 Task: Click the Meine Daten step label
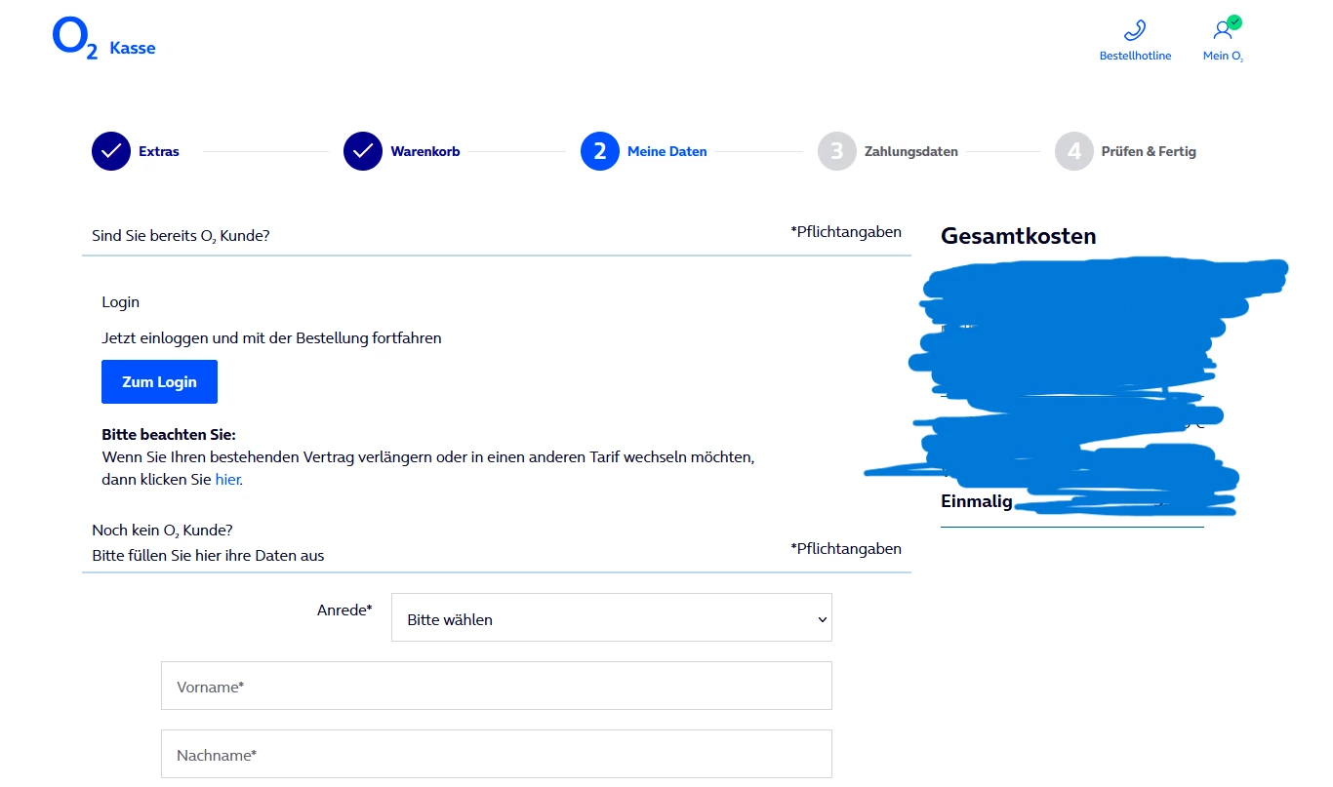click(667, 151)
